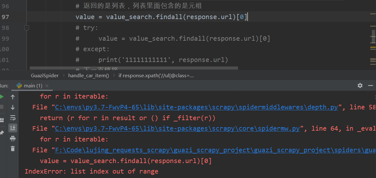
Task: Open handle_car_item() breadcrumb
Action: [x=88, y=76]
